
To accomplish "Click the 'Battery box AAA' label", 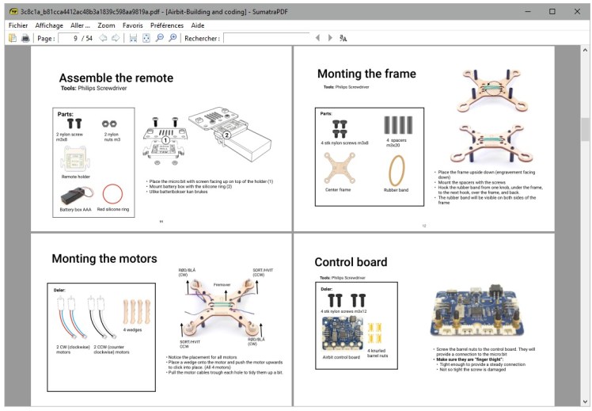I will [x=75, y=209].
